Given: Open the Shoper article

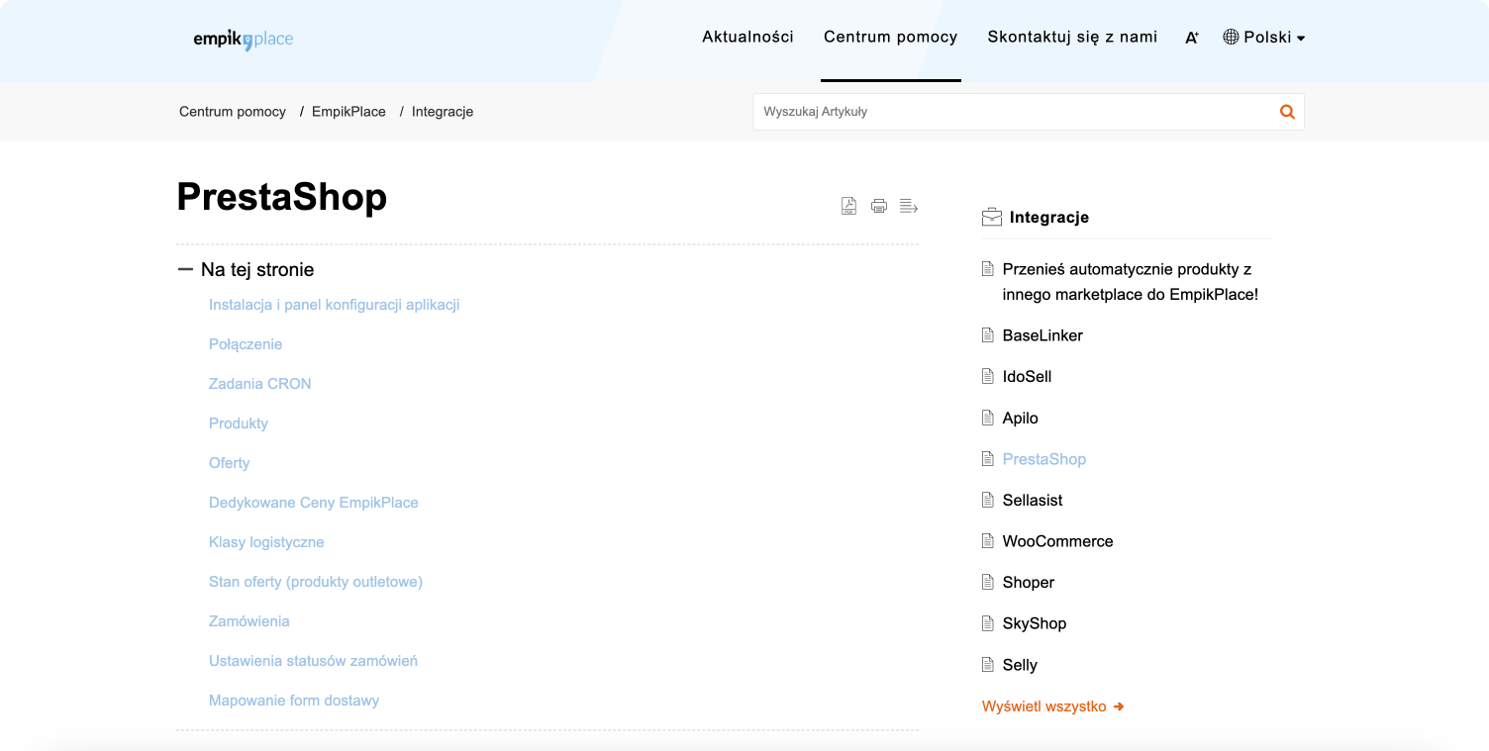Looking at the screenshot, I should (1029, 582).
